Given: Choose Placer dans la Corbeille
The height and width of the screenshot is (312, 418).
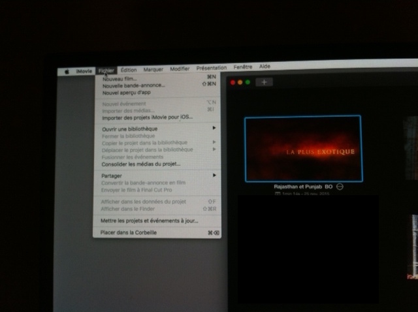Looking at the screenshot, I should 157,232.
